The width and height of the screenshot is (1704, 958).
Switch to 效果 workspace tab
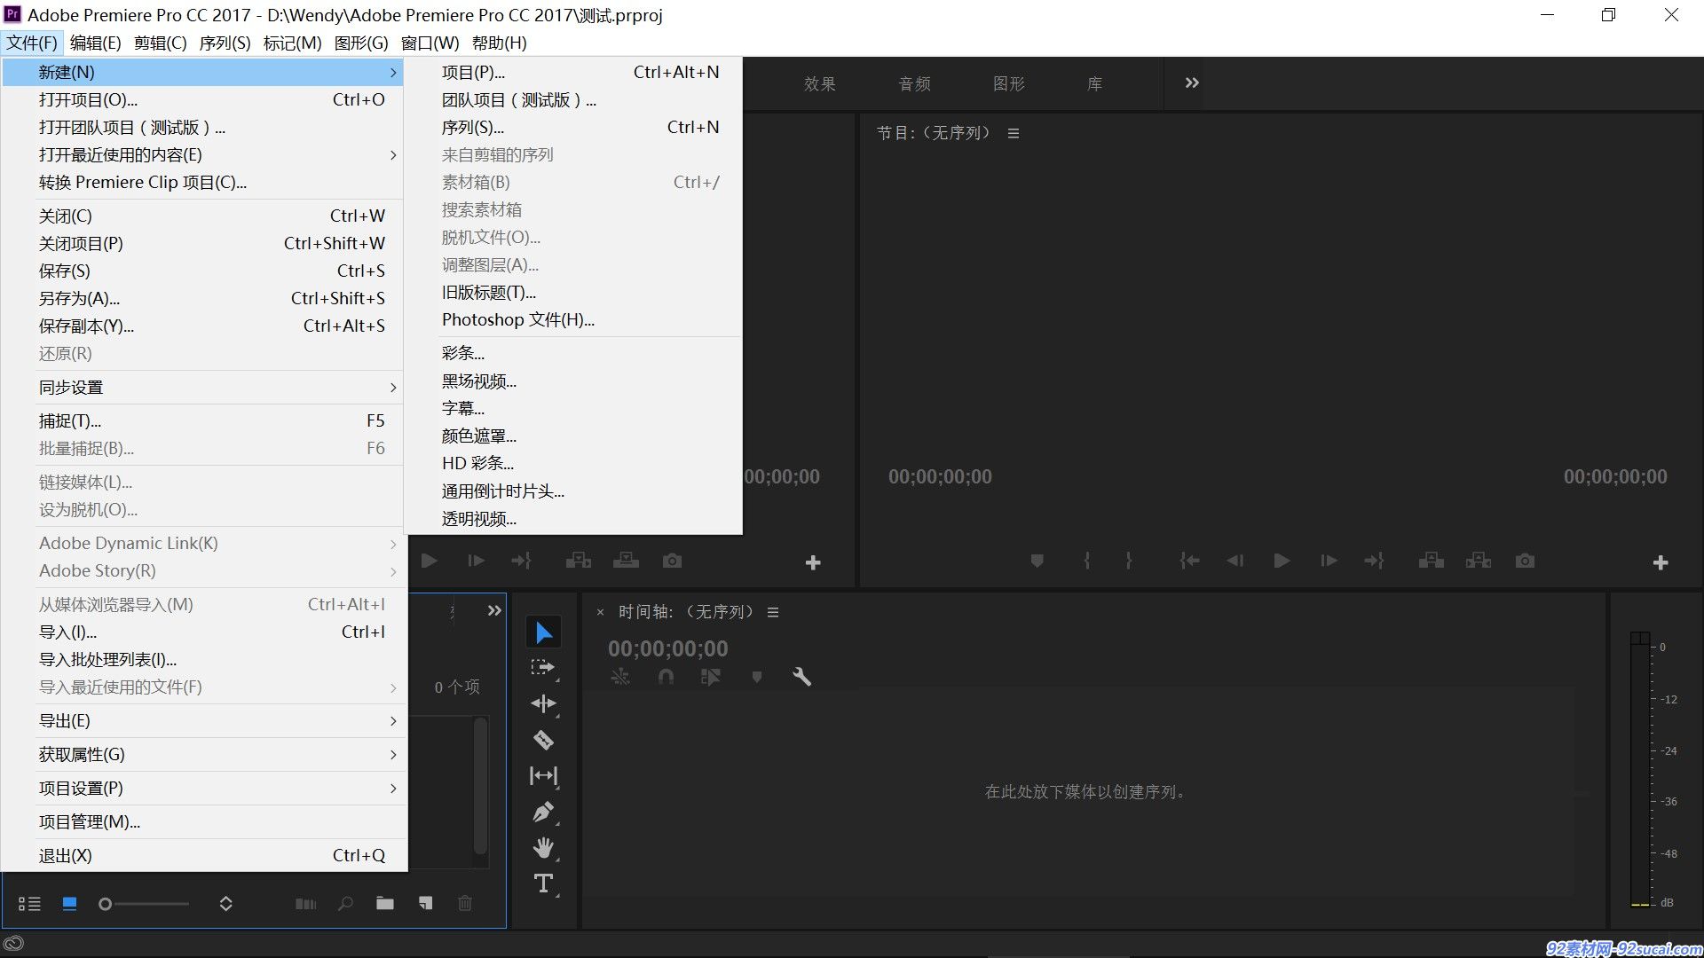(820, 83)
